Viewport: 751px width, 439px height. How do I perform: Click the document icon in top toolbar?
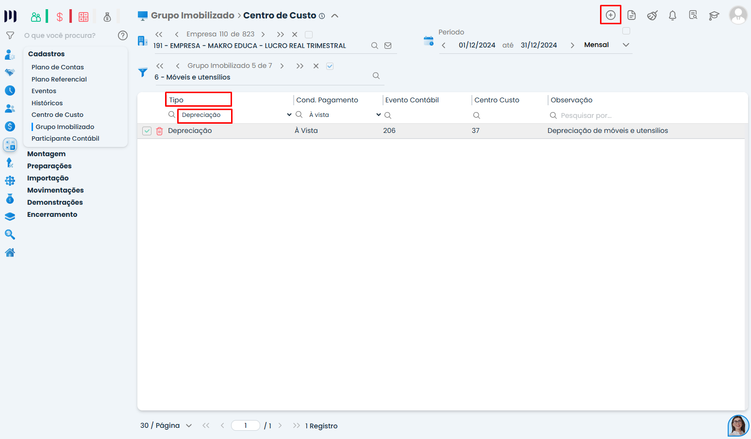tap(631, 16)
